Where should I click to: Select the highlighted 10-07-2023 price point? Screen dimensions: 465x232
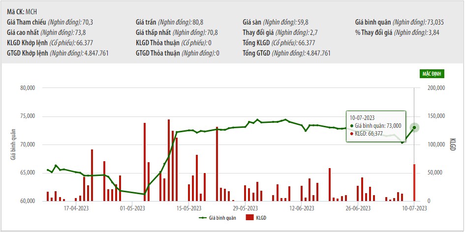[x=414, y=127]
